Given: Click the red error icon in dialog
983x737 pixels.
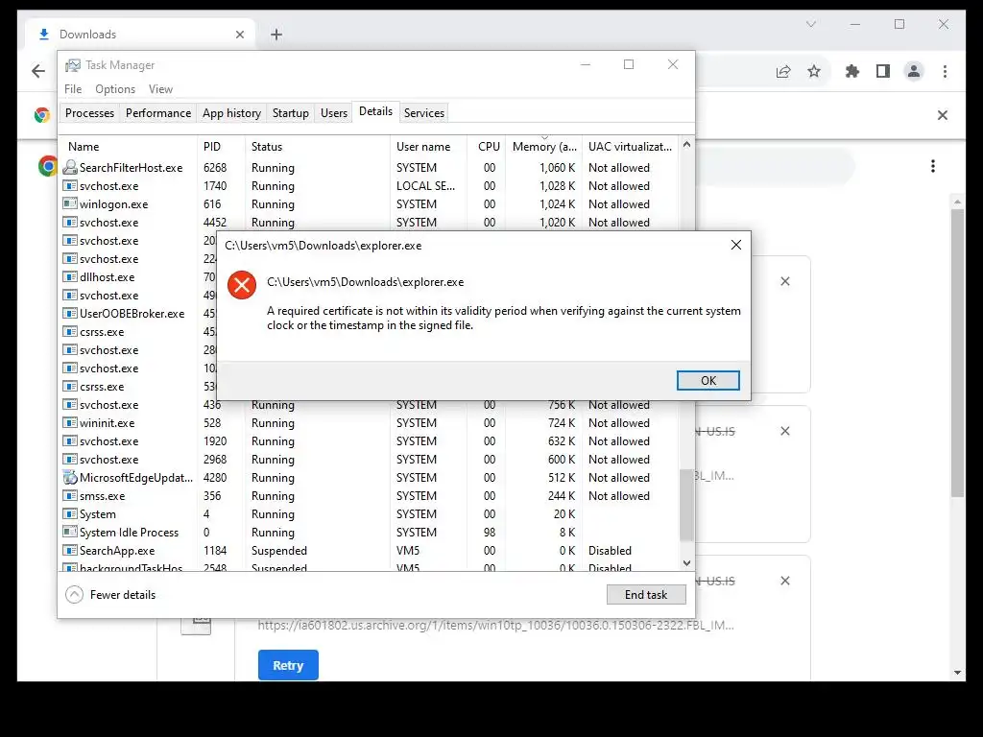Looking at the screenshot, I should tap(241, 285).
